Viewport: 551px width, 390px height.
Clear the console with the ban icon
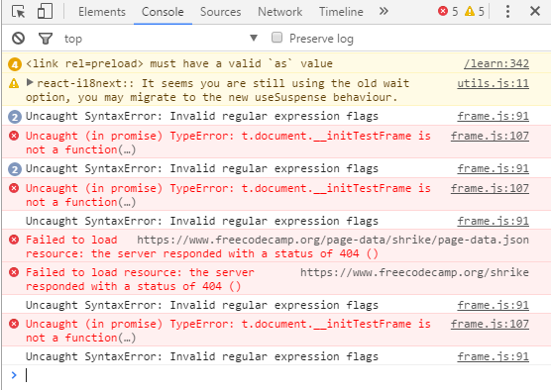pyautogui.click(x=18, y=38)
